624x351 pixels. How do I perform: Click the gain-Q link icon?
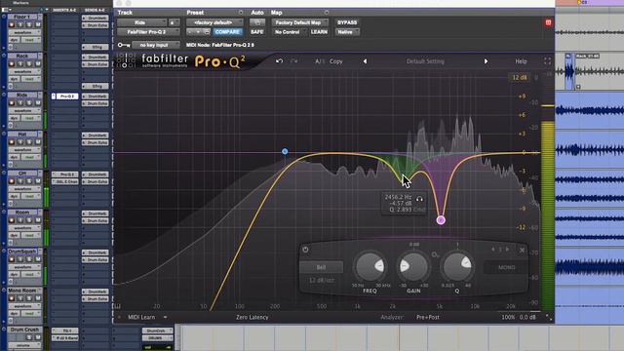click(x=435, y=254)
